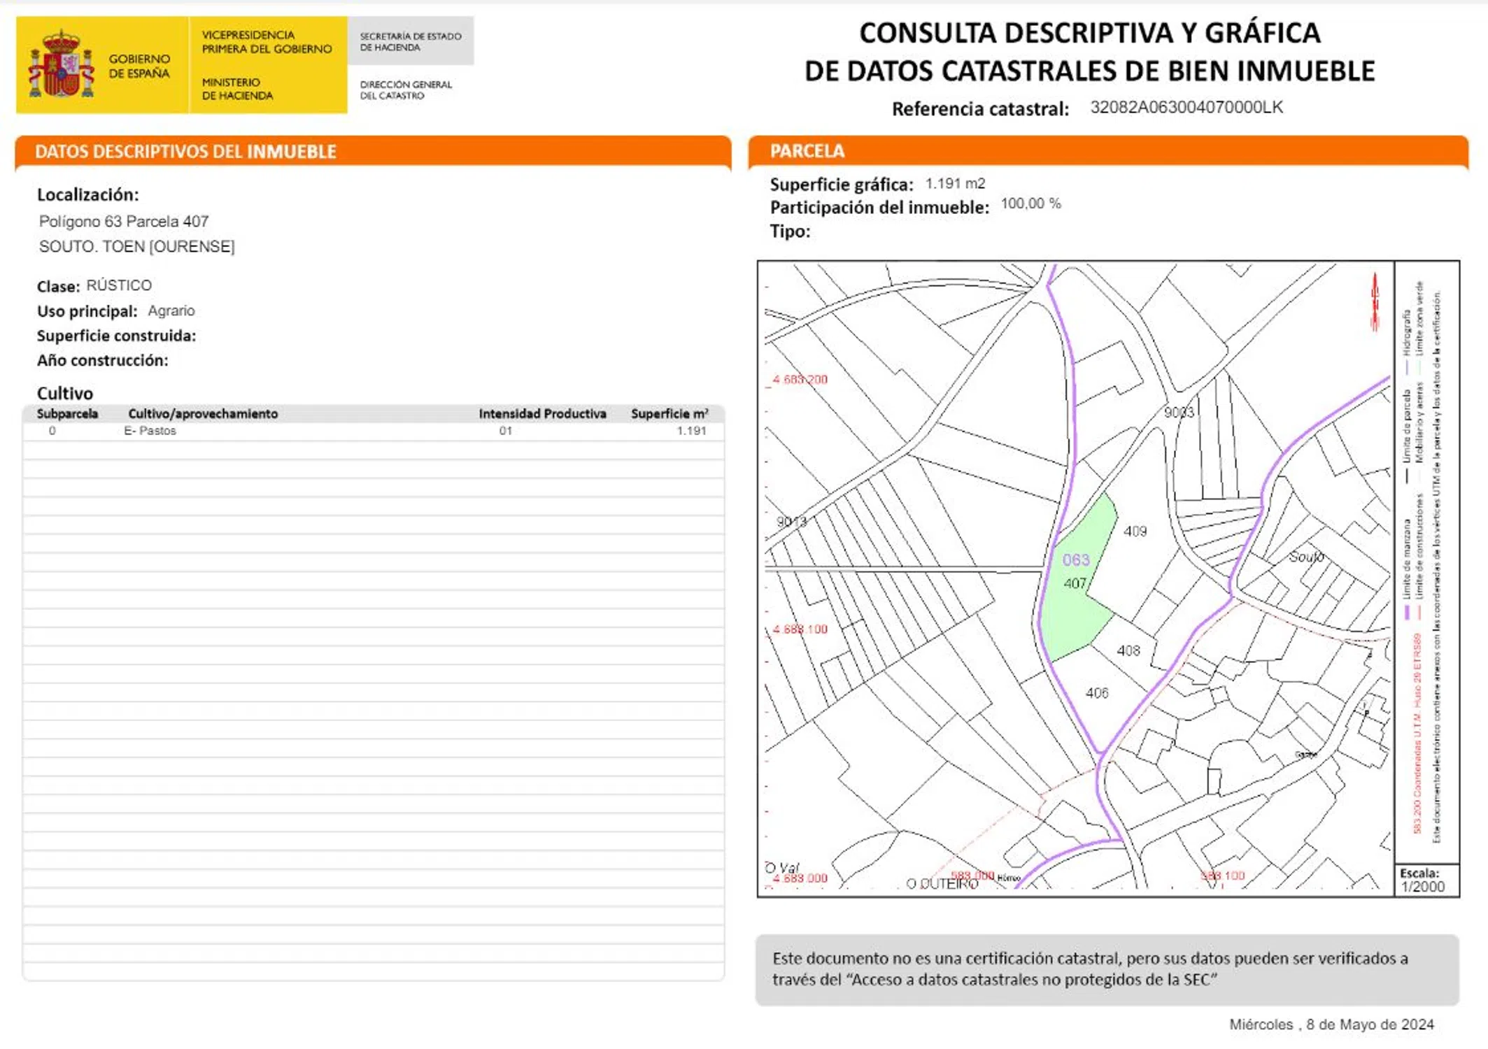Select the PARCELA orange header
This screenshot has height=1049, width=1488.
807,151
